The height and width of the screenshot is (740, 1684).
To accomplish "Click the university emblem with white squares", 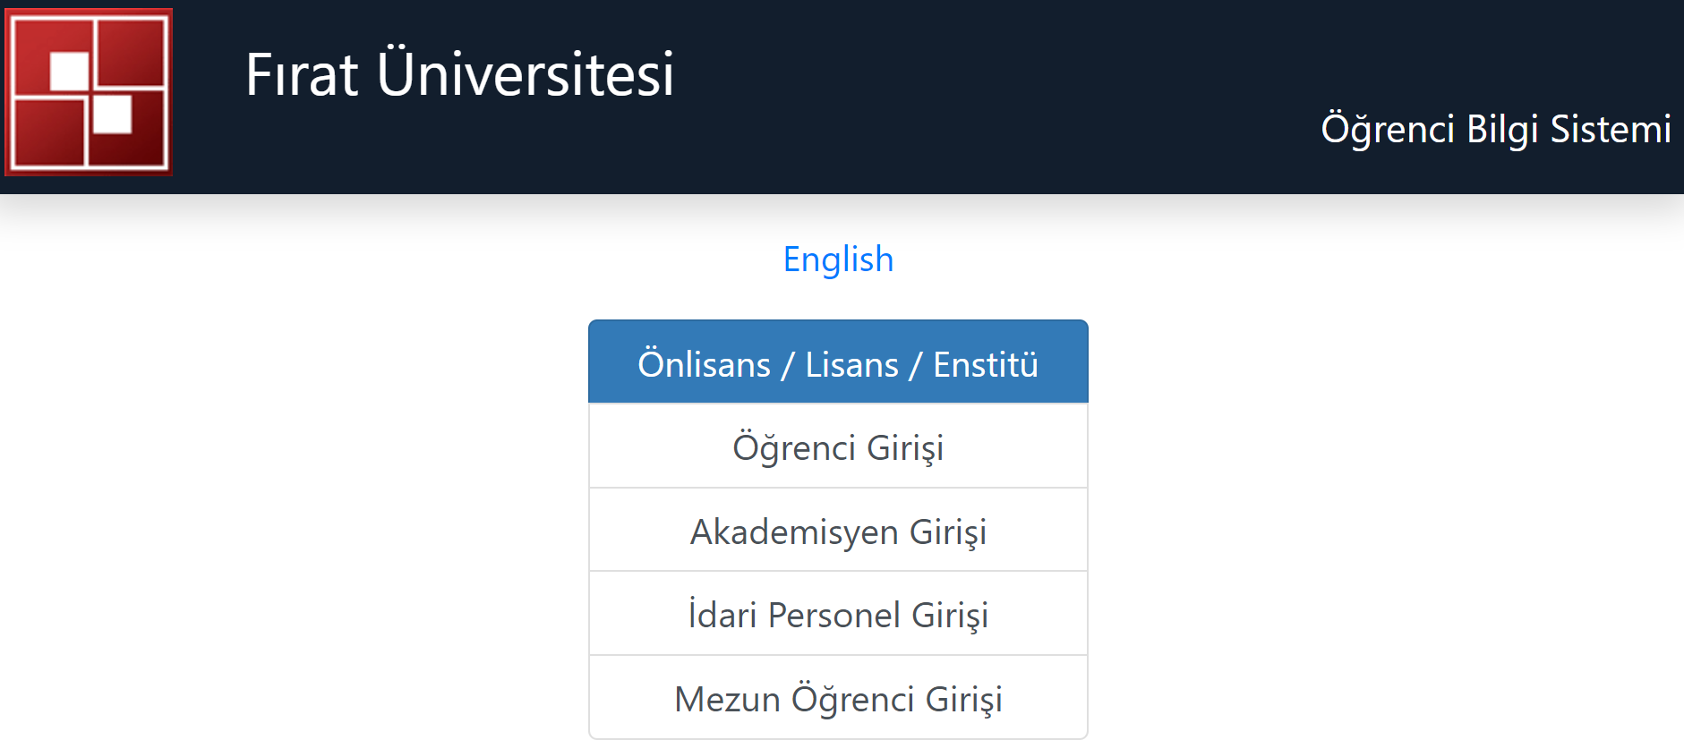I will tap(89, 92).
